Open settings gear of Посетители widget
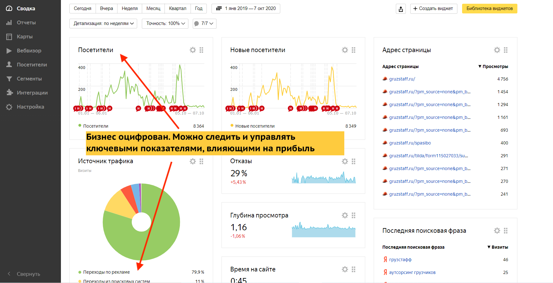The width and height of the screenshot is (553, 283). point(193,50)
